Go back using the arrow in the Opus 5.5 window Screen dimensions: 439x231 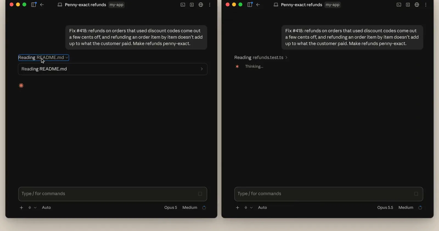click(x=258, y=5)
